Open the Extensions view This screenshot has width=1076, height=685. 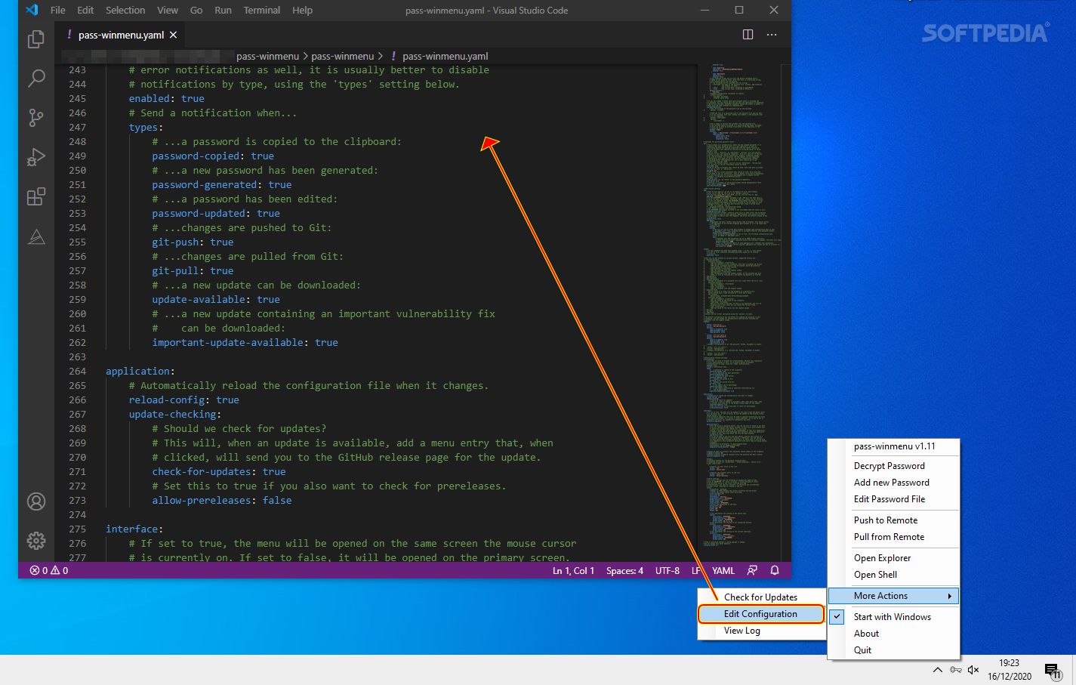pos(36,197)
